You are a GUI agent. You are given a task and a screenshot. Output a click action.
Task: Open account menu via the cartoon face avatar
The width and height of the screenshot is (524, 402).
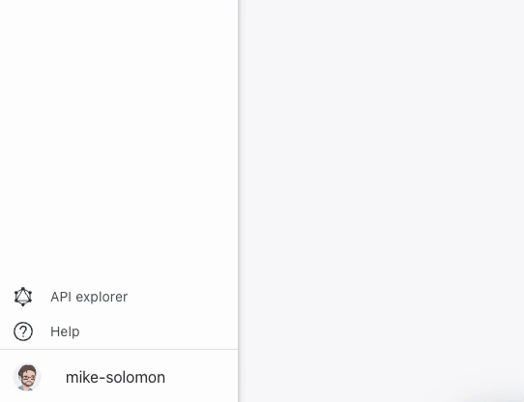point(27,378)
